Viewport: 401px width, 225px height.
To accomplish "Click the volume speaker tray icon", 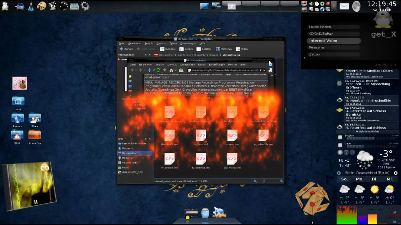I will tap(311, 3).
